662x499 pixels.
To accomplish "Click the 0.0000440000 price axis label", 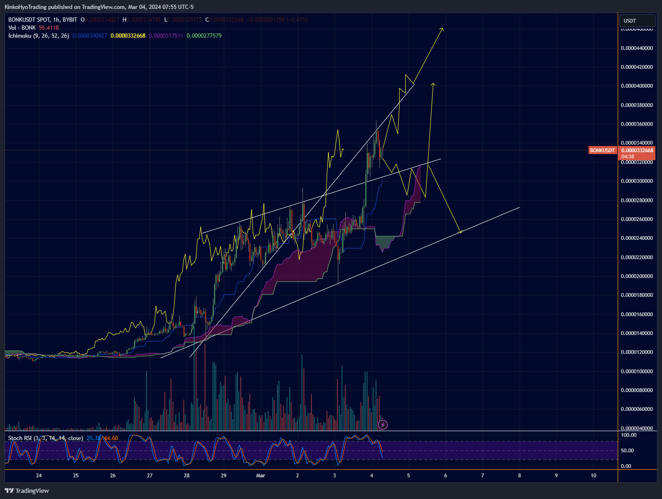I will [637, 48].
